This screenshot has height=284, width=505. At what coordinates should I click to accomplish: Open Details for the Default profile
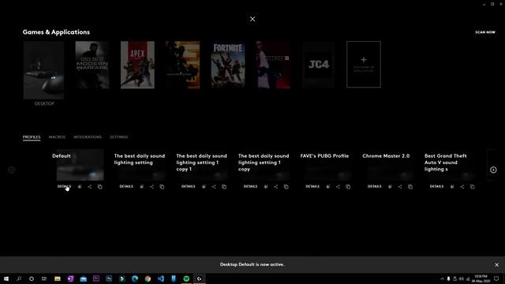click(x=64, y=186)
